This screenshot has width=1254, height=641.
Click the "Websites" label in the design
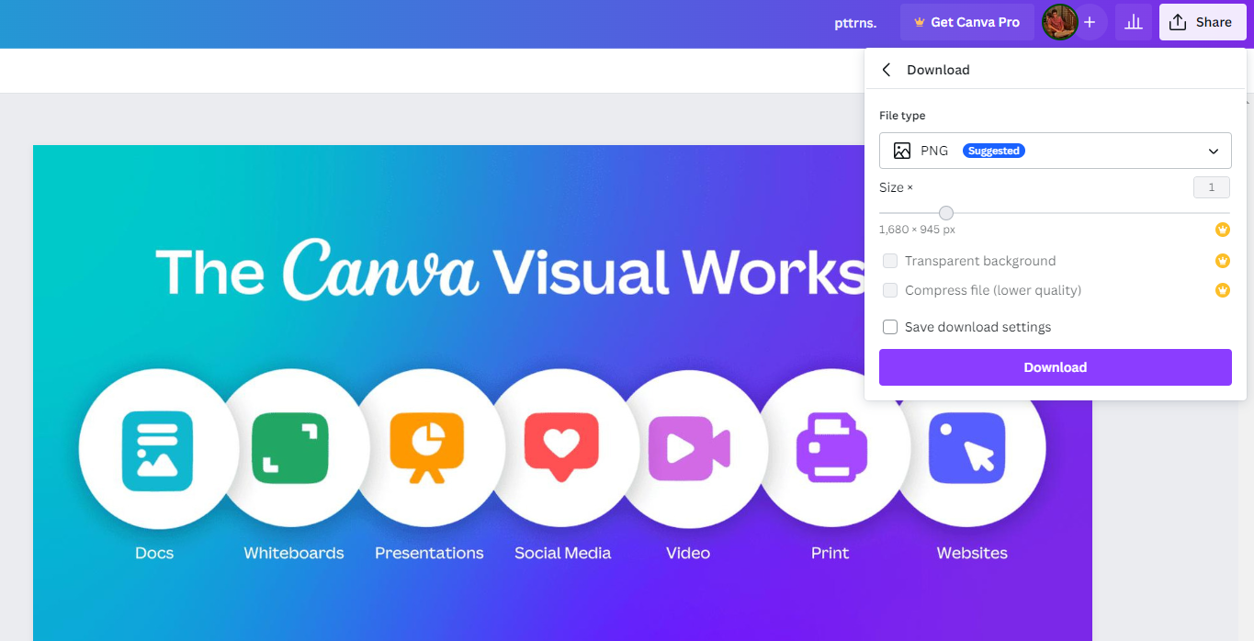click(x=972, y=553)
